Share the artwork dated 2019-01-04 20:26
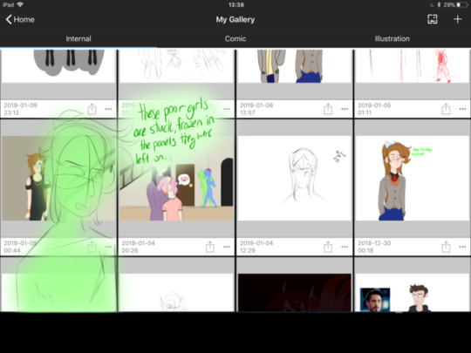471x353 pixels. [x=210, y=247]
